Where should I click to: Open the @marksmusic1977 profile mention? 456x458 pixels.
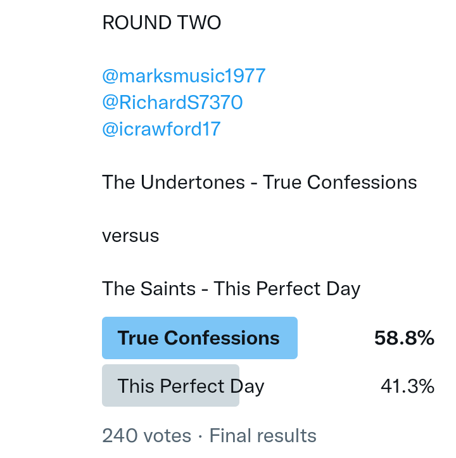click(x=184, y=76)
